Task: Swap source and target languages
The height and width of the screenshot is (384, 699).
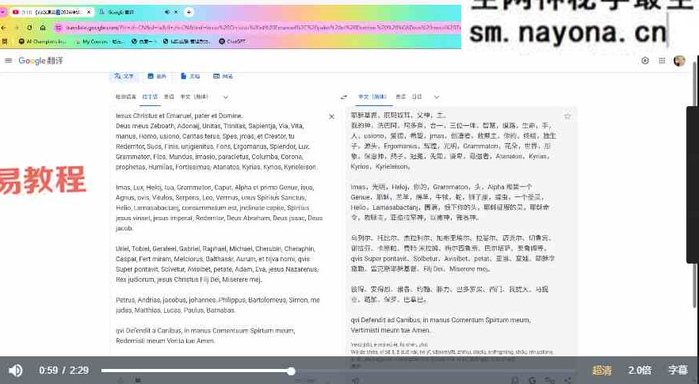Action: (344, 97)
